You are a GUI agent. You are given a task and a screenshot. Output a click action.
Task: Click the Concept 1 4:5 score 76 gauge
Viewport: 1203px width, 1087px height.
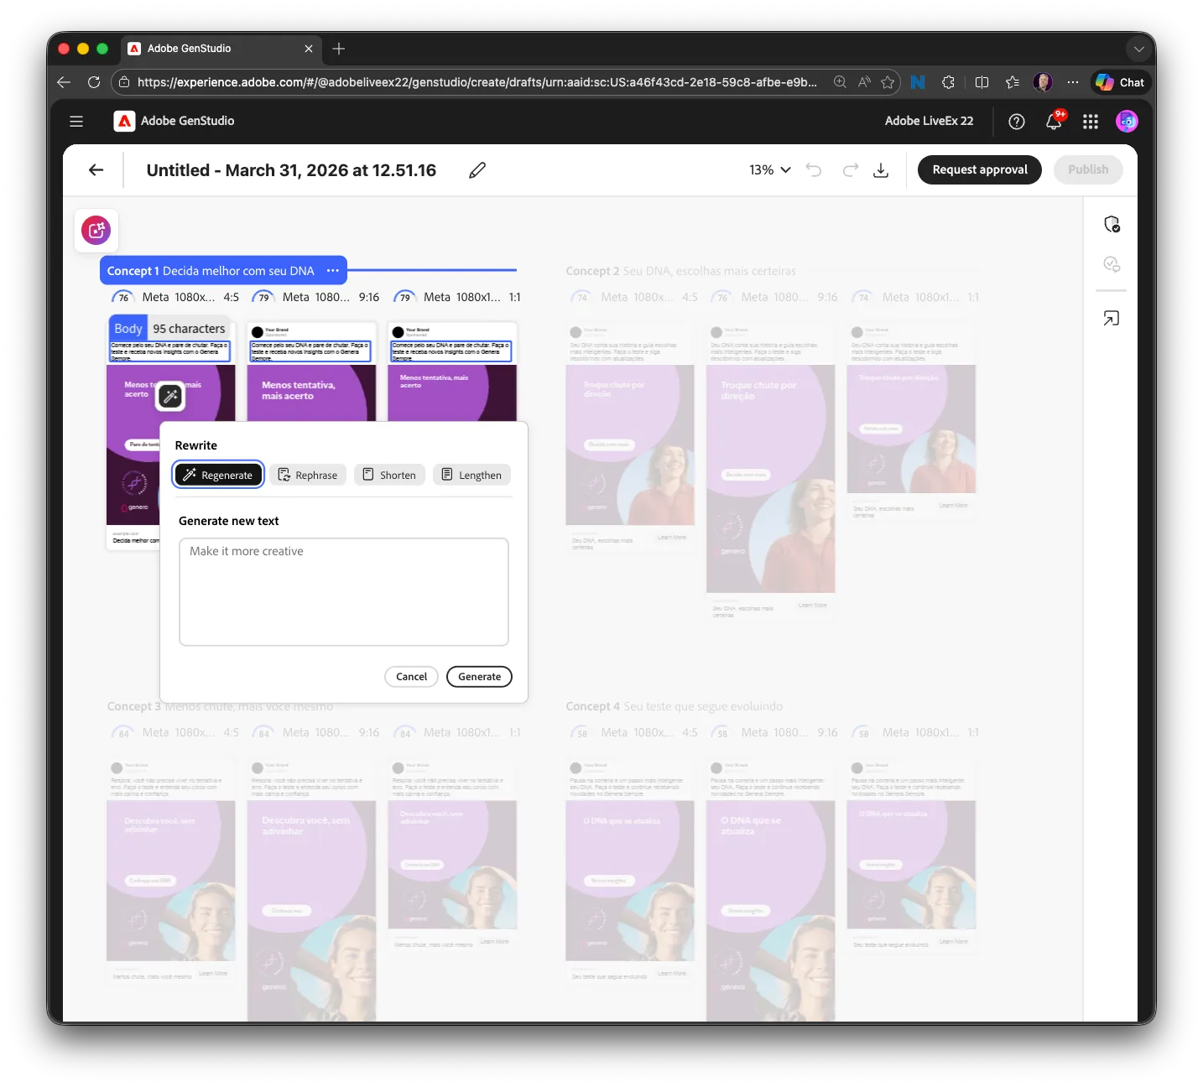[x=123, y=297]
